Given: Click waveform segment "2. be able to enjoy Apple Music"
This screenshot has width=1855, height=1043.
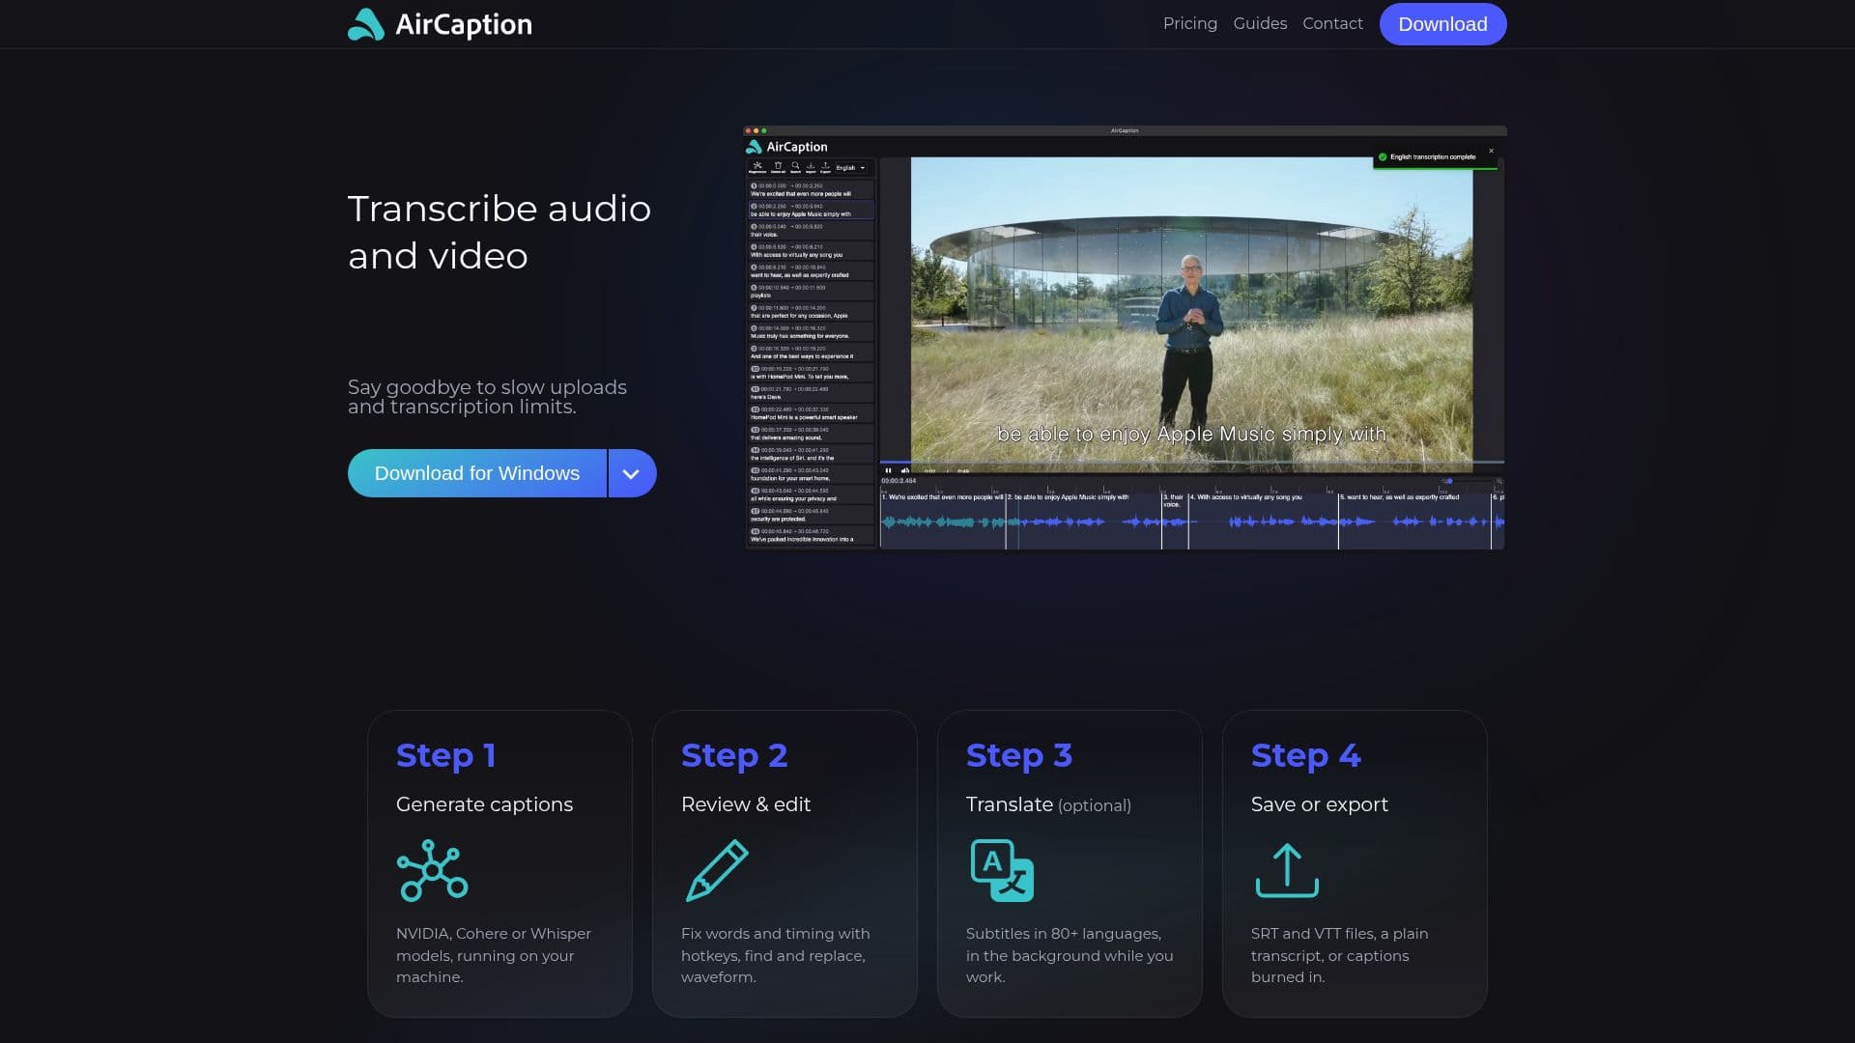Looking at the screenshot, I should coord(1084,521).
